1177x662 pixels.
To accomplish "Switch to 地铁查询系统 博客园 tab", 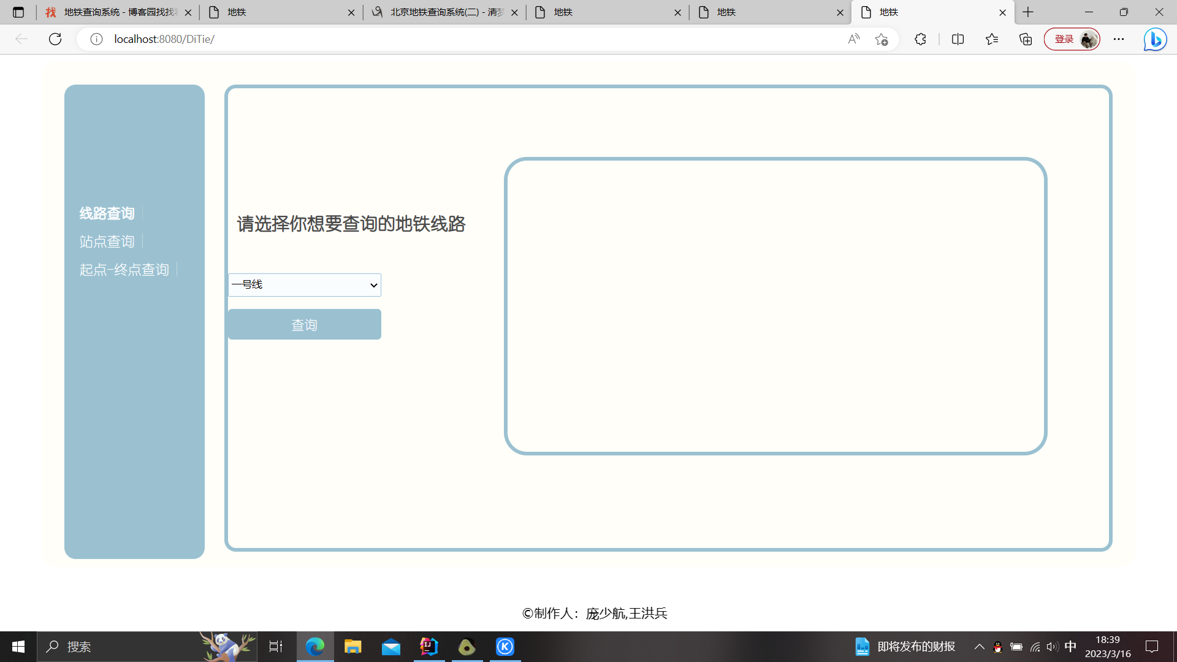I will (x=116, y=12).
